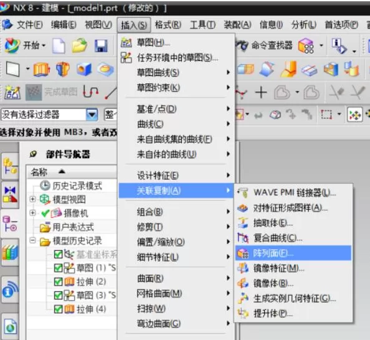Click the 开始 (Start) button icon
370x340 pixels.
pos(12,45)
